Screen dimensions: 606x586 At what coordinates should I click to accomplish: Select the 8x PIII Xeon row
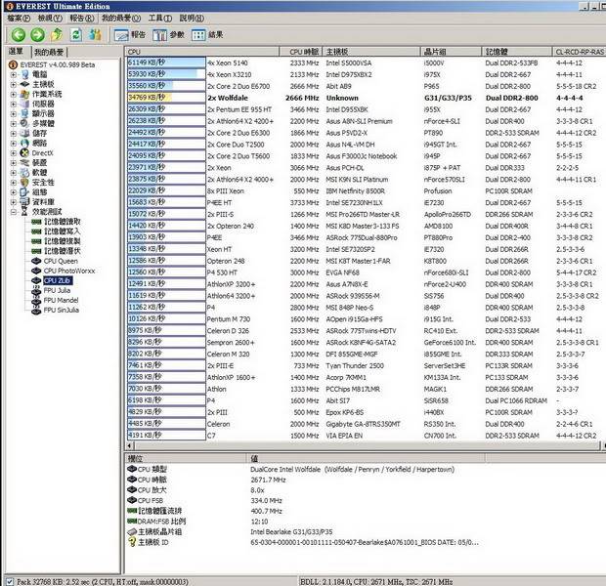(x=366, y=190)
